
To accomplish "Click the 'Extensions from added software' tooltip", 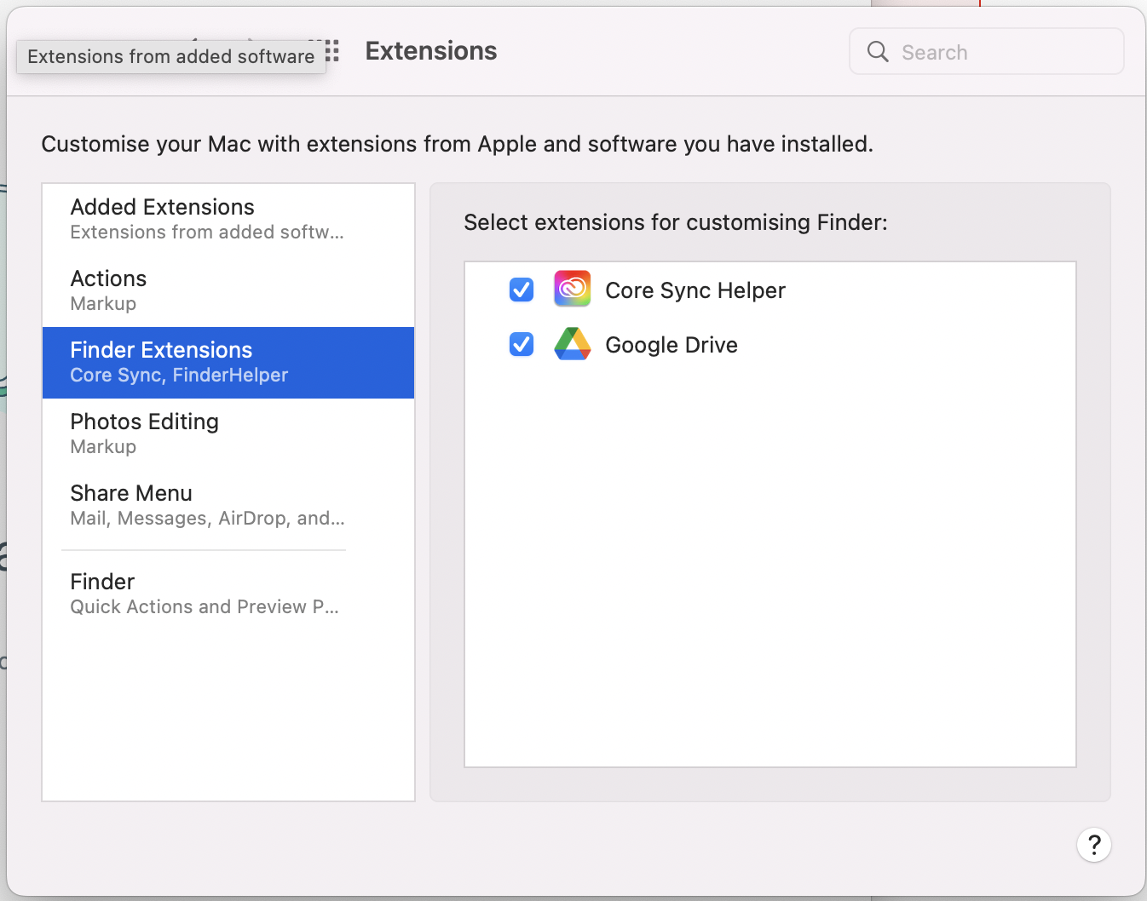I will click(x=170, y=57).
